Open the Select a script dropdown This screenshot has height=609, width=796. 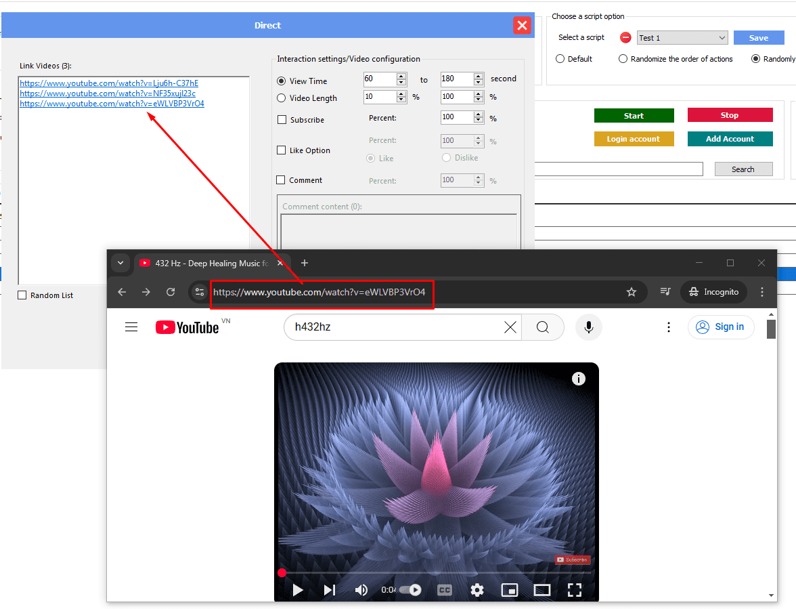pyautogui.click(x=682, y=38)
